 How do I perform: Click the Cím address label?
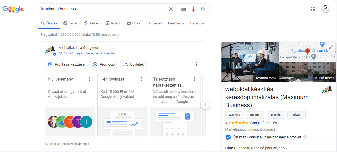click(x=229, y=148)
